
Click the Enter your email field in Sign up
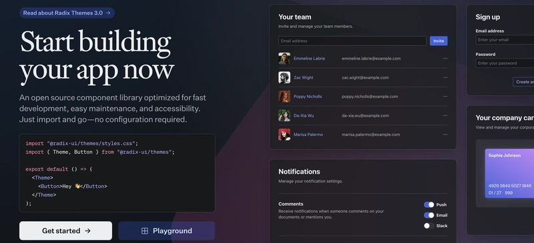coord(505,40)
